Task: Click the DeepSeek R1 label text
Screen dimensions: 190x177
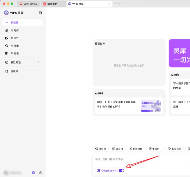Action: coord(109,171)
